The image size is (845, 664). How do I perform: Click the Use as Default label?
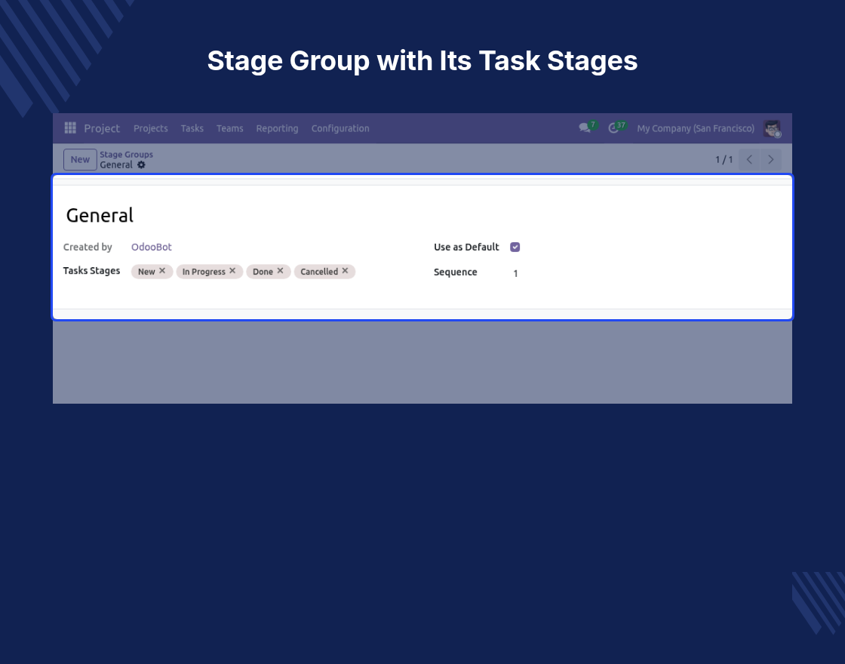pyautogui.click(x=466, y=247)
